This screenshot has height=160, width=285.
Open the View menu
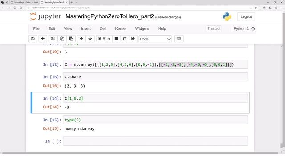[68, 28]
